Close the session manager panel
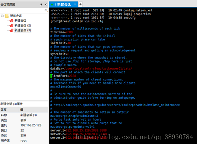 [46, 5]
